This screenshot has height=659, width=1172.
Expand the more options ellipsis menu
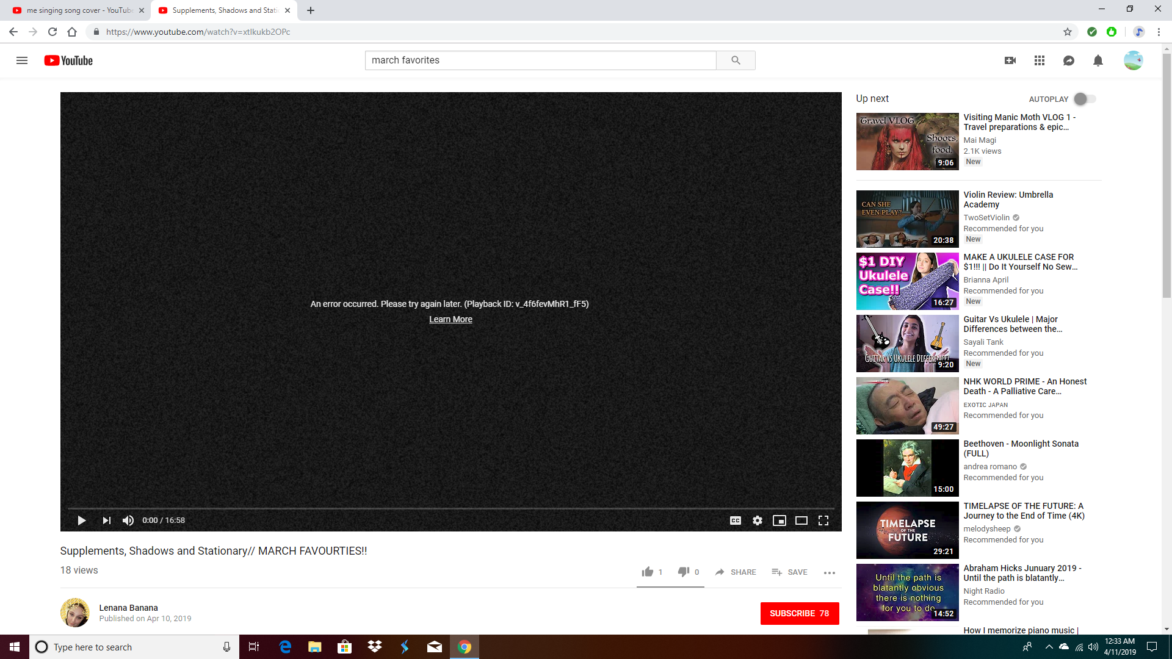(829, 572)
